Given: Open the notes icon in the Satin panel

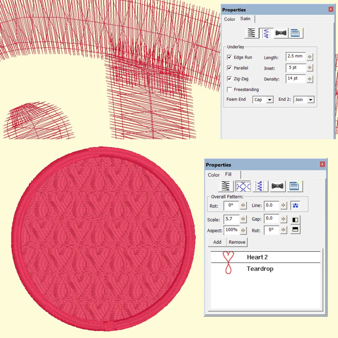Looking at the screenshot, I should (295, 33).
